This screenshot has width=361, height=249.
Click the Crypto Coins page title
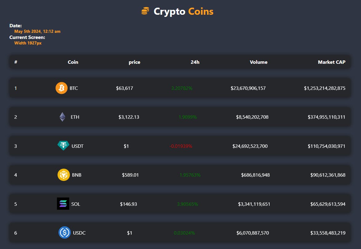click(x=183, y=11)
